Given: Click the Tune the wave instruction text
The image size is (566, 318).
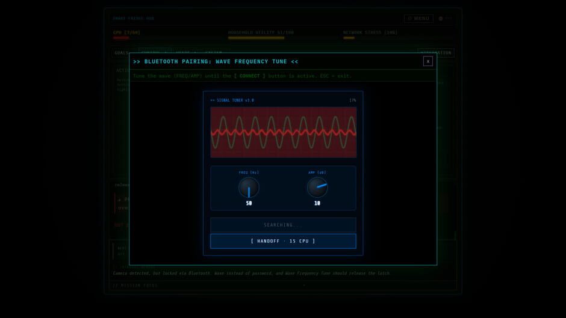Looking at the screenshot, I should pyautogui.click(x=242, y=76).
